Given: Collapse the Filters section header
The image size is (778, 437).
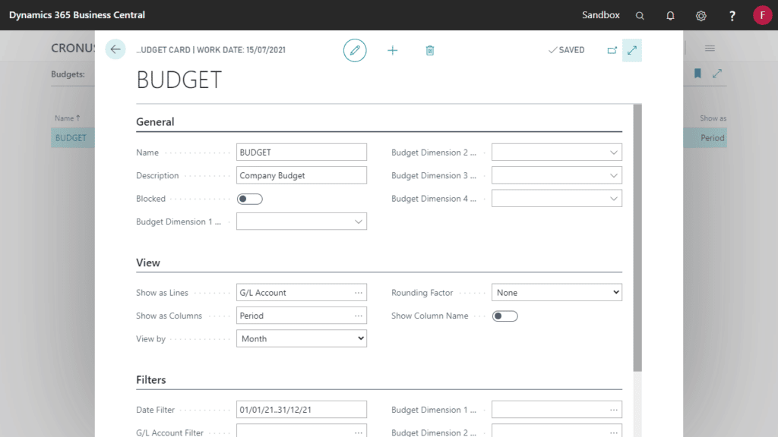Looking at the screenshot, I should click(x=152, y=379).
